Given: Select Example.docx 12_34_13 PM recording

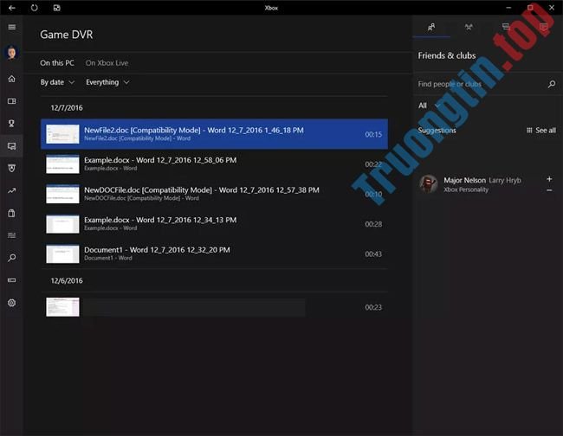Looking at the screenshot, I should point(214,224).
